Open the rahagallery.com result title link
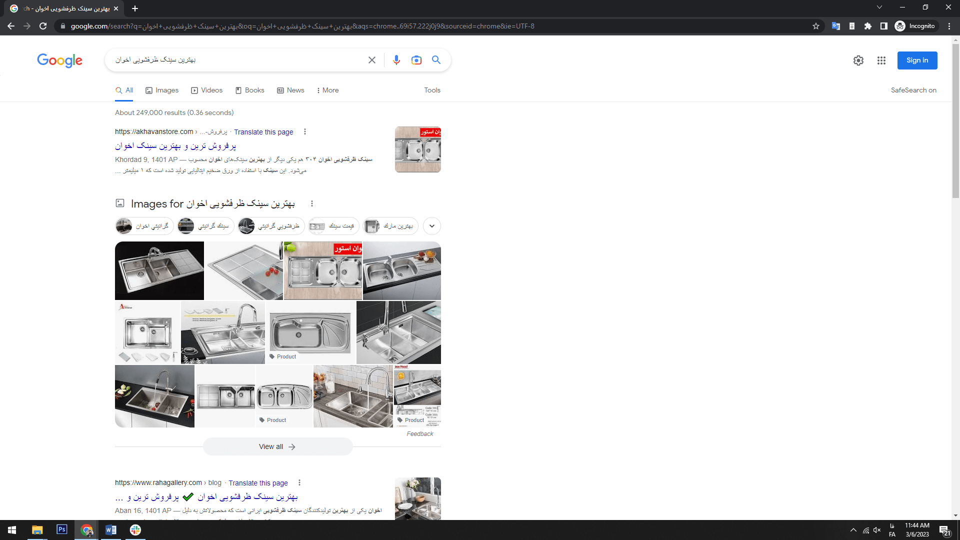This screenshot has height=540, width=960. coord(206,497)
